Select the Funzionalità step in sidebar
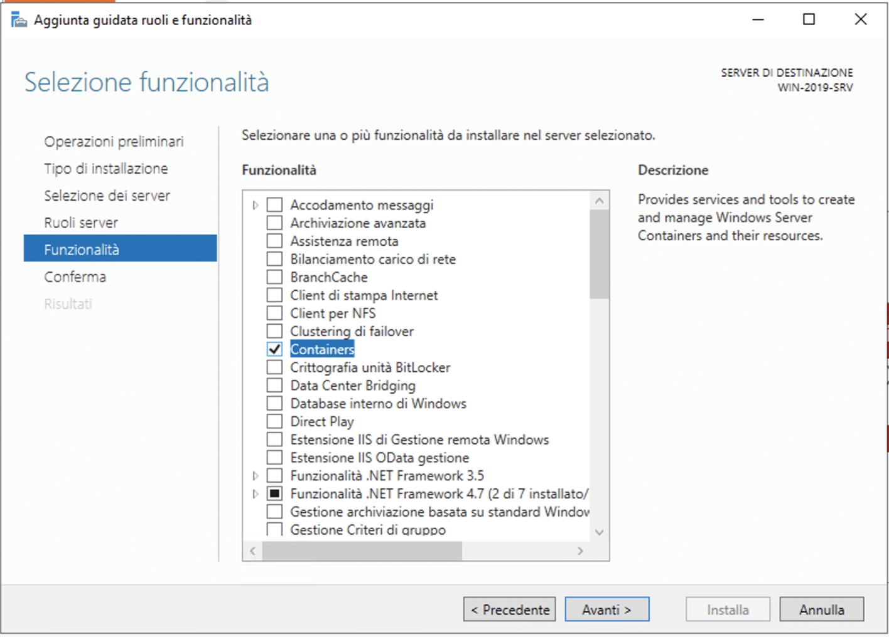 pos(121,248)
